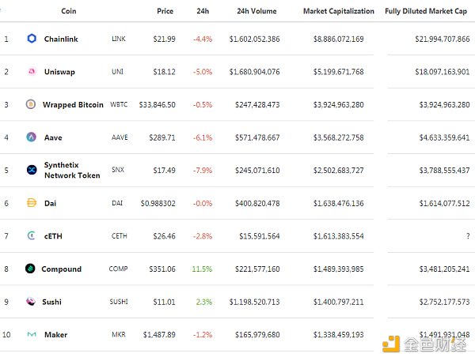Click the cETH logo icon
This screenshot has height=361, width=475.
point(31,235)
